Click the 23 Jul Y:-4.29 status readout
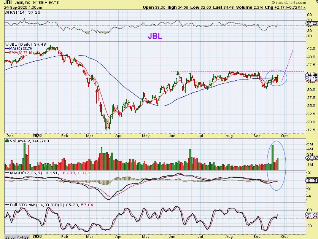Screen dimensions: 318x239 tap(17, 237)
